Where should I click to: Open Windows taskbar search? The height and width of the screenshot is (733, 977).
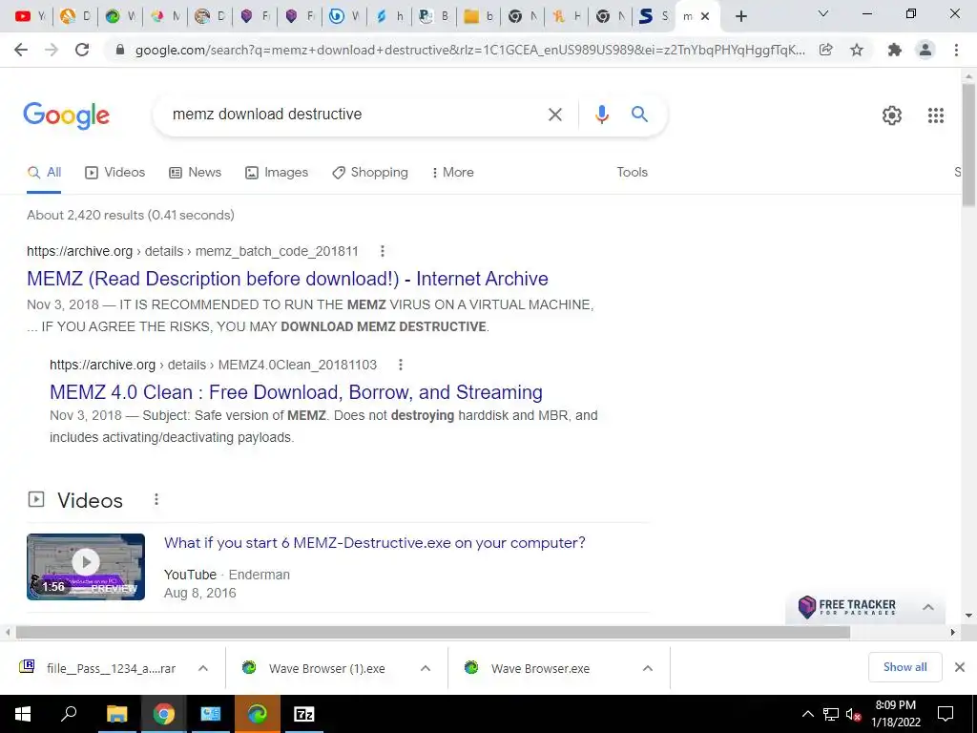pos(69,714)
